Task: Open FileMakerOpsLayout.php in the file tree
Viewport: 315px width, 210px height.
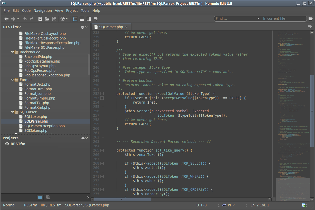Action: click(45, 34)
